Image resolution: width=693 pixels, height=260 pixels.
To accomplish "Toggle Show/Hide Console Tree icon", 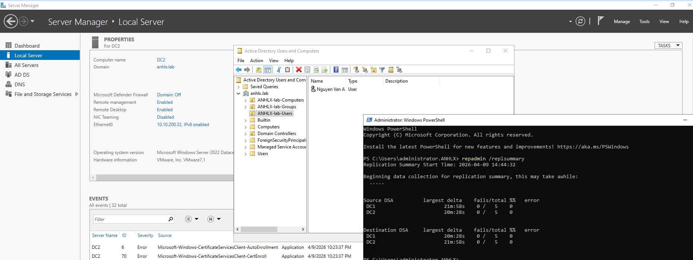I will click(268, 70).
